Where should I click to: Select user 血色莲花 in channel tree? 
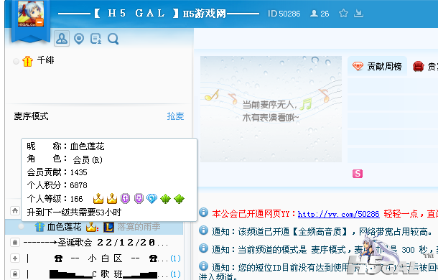[64, 227]
